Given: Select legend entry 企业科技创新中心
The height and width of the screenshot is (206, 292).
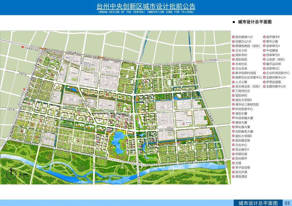Looking at the screenshot, I should (x=276, y=73).
